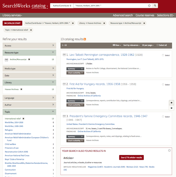Open the RSS feed for results
Viewport: 176px width, 177px height.
(85, 39)
